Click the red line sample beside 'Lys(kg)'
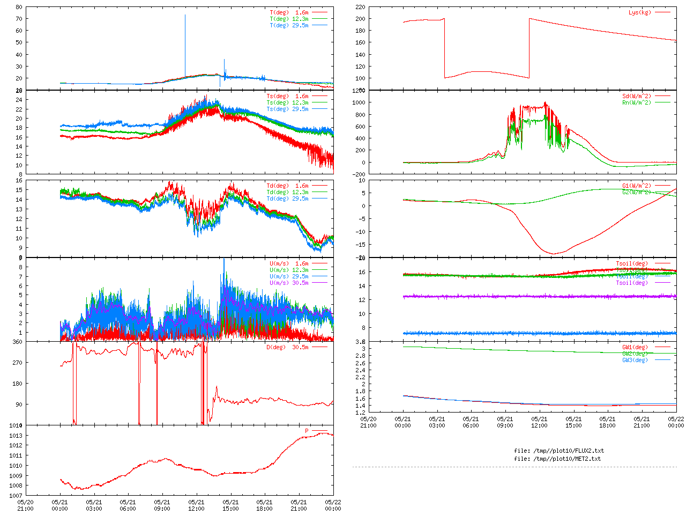Viewport: 686px width, 515px height. pos(662,12)
